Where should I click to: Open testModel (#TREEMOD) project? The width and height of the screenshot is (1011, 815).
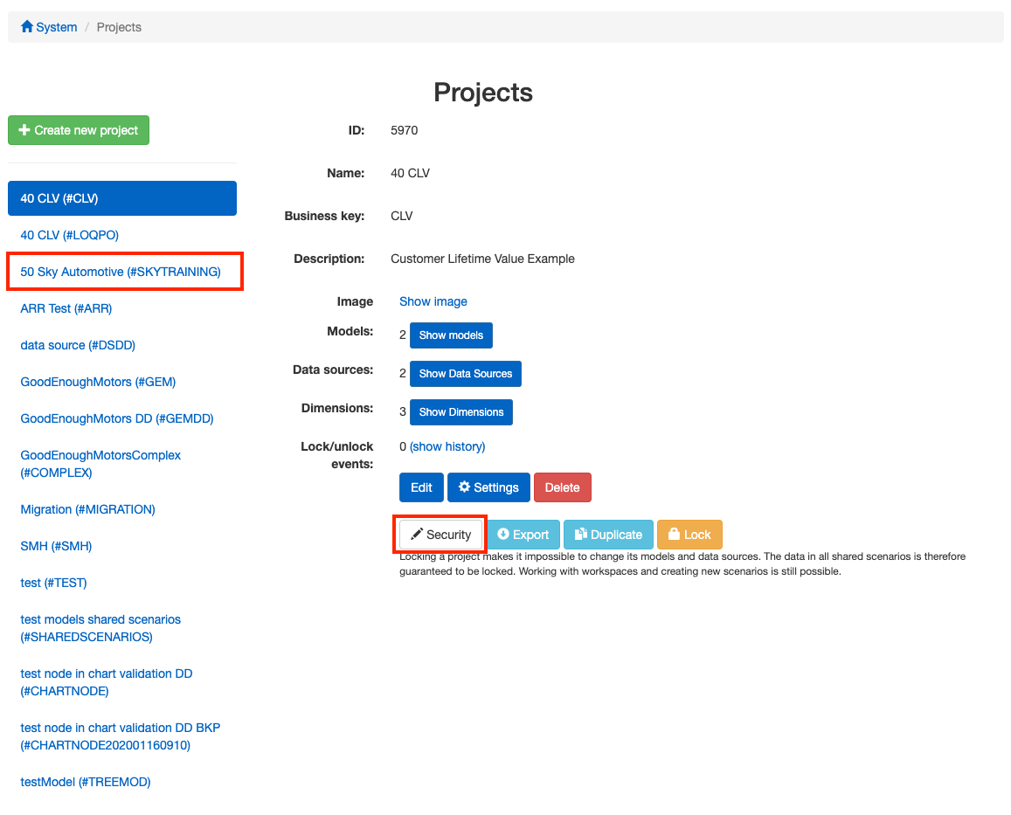86,782
